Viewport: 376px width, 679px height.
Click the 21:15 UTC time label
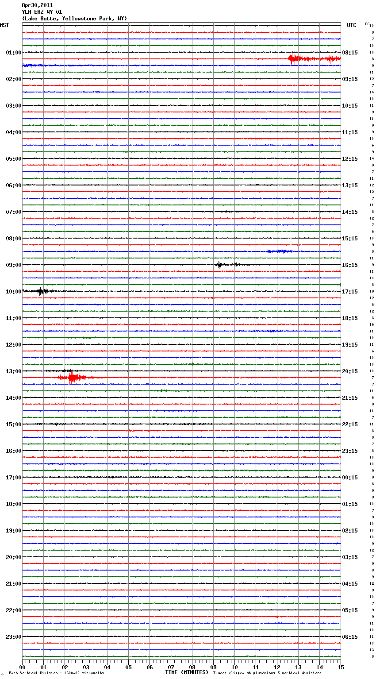(x=350, y=398)
